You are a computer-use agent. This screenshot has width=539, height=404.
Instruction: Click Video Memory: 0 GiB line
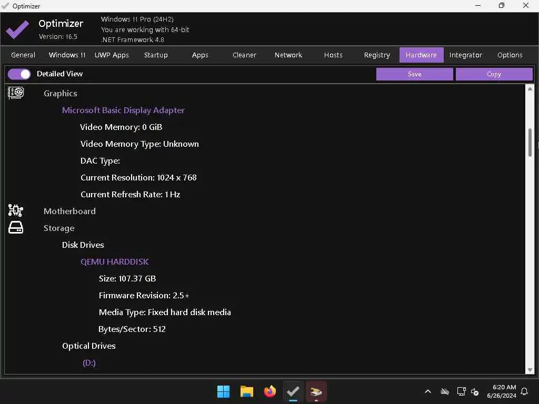click(121, 127)
